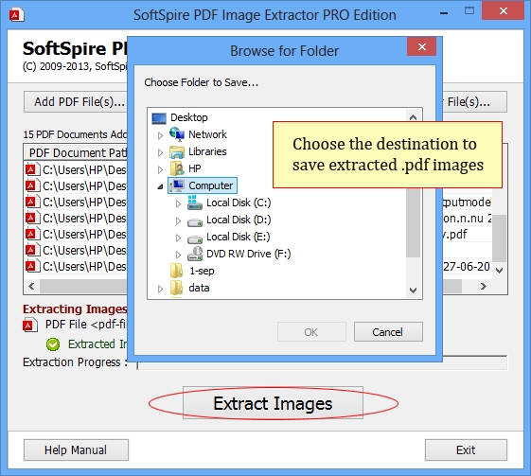Image resolution: width=531 pixels, height=476 pixels.
Task: Select Local Disk (C:) drive icon
Action: [x=195, y=203]
